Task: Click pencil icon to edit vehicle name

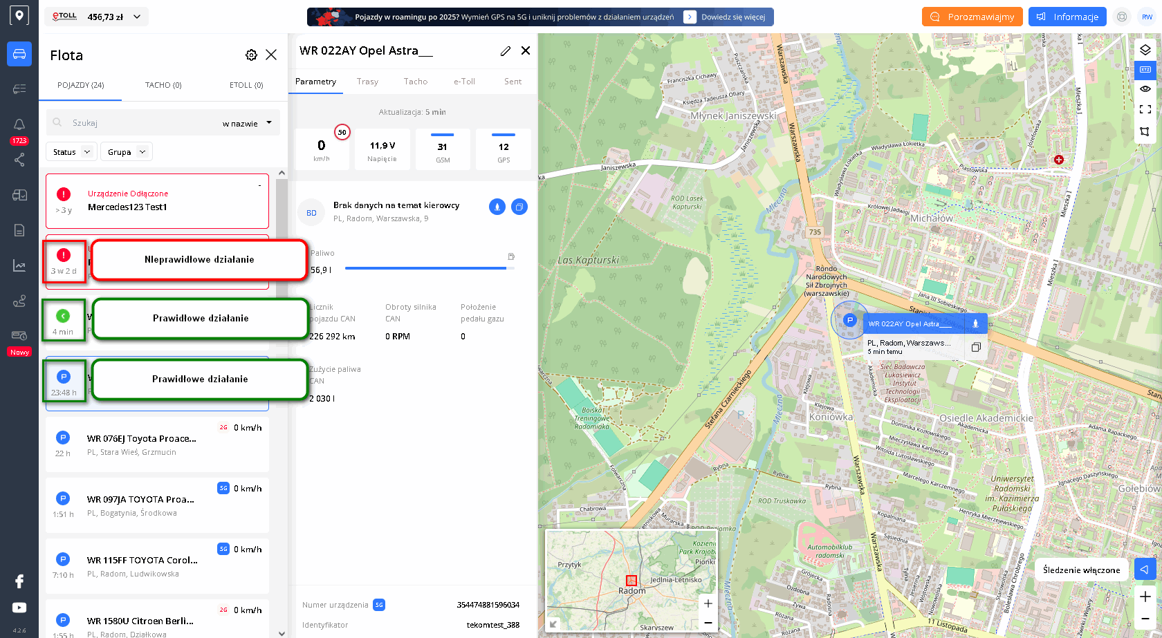Action: [x=506, y=51]
